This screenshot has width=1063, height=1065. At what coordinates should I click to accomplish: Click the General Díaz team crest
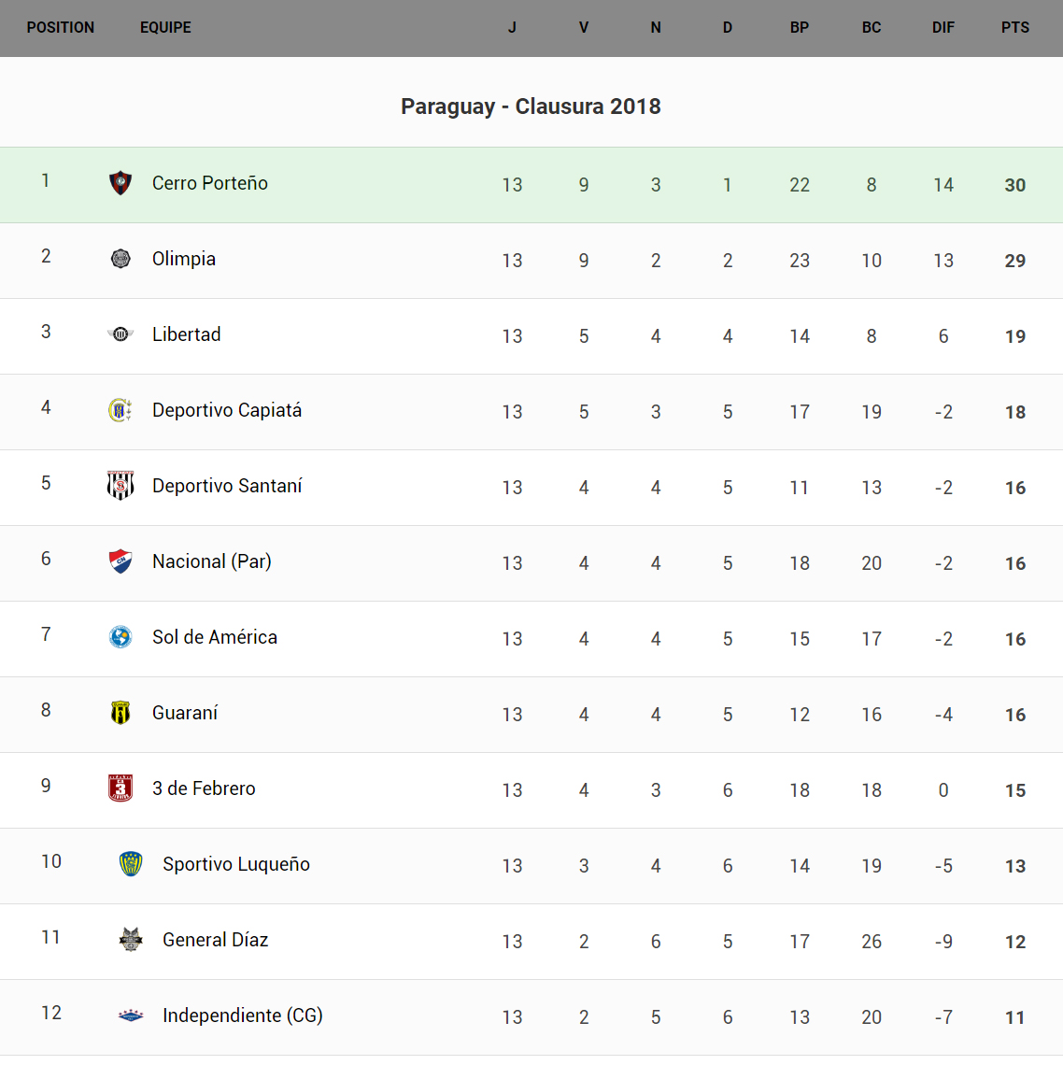(131, 940)
